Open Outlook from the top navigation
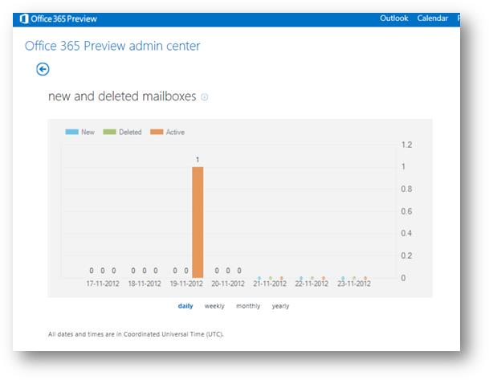The height and width of the screenshot is (380, 489). (393, 18)
